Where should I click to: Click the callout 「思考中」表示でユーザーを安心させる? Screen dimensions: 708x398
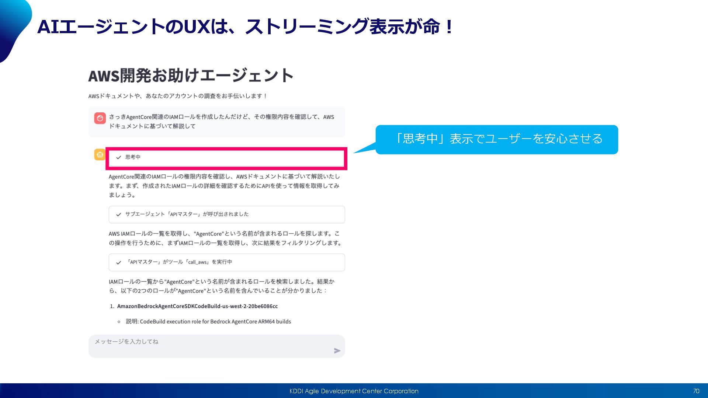pyautogui.click(x=497, y=139)
